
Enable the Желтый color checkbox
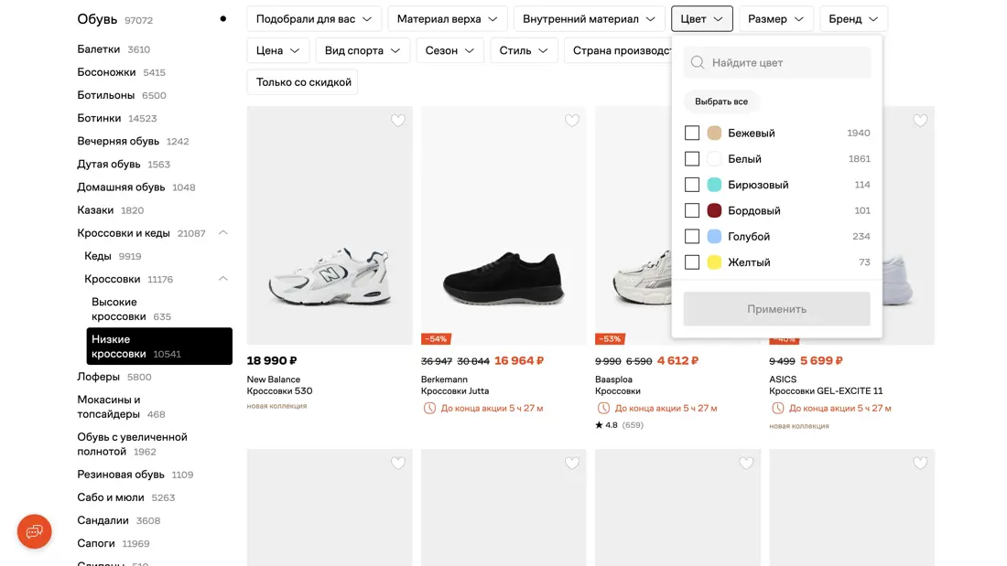(692, 262)
